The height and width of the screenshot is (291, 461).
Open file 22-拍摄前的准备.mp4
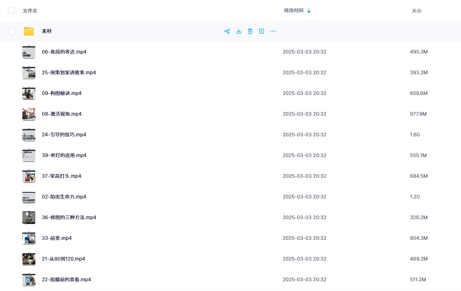[66, 280]
